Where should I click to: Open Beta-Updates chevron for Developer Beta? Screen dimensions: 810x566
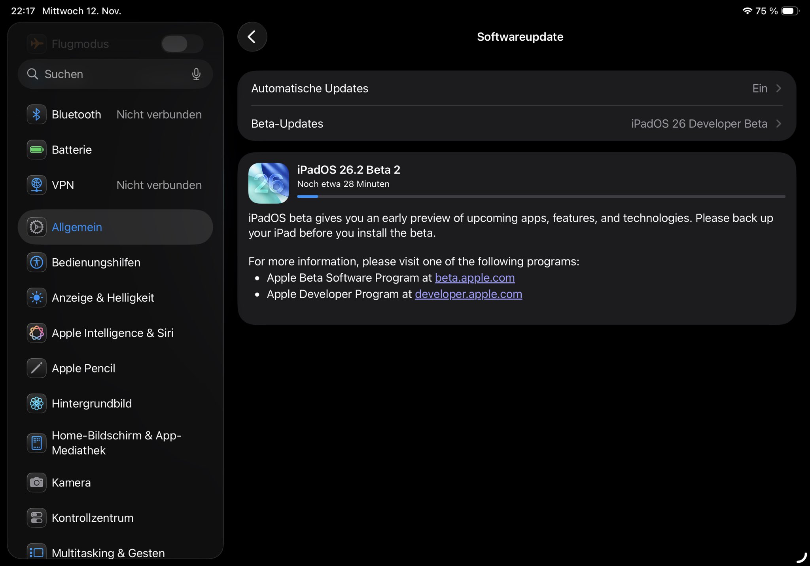778,123
